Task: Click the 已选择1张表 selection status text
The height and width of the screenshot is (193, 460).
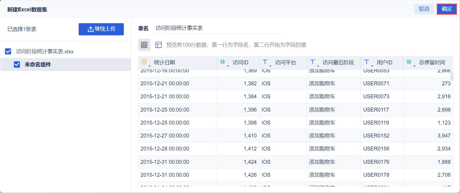Action: pos(22,29)
